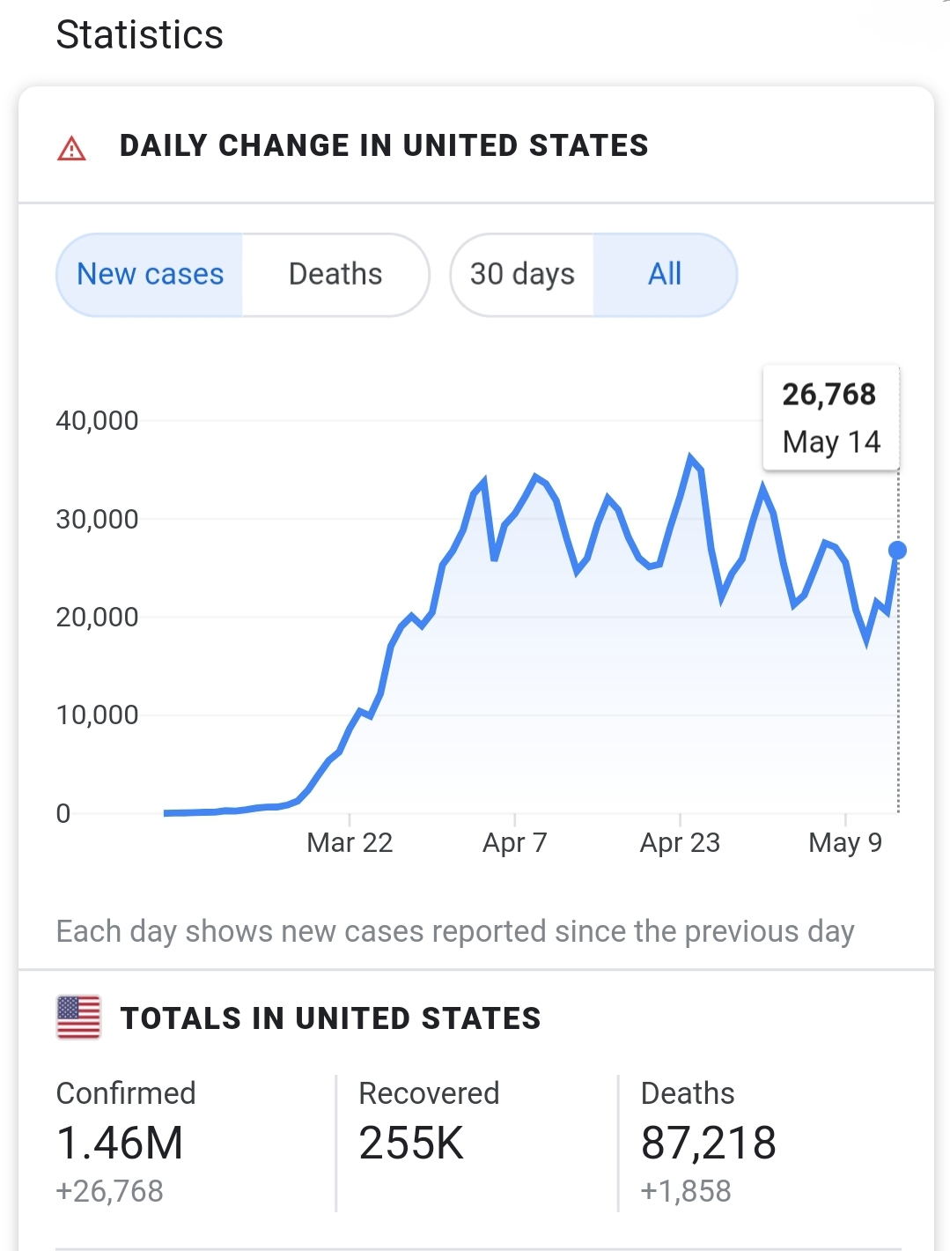950x1251 pixels.
Task: Click the blue data point on chart
Action: [x=897, y=551]
